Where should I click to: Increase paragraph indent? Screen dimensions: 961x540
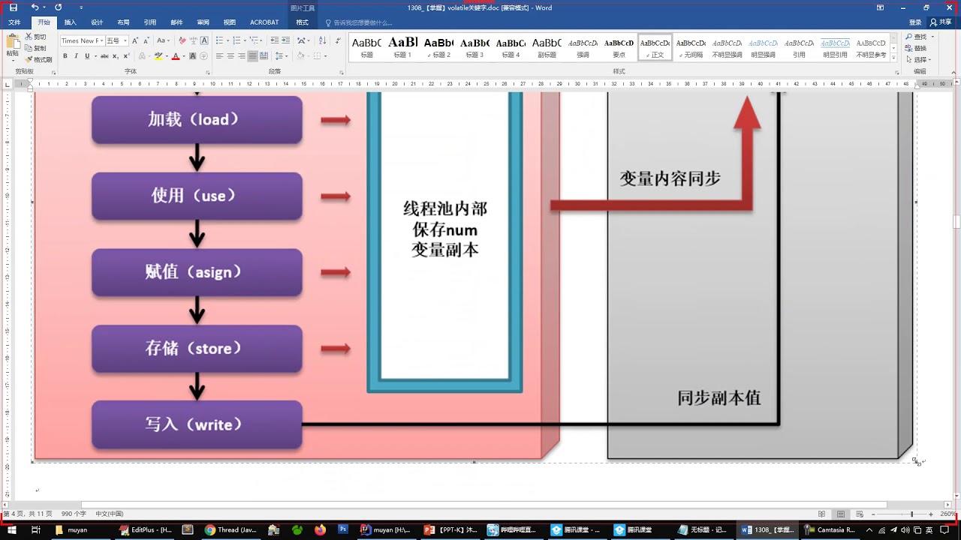[286, 40]
